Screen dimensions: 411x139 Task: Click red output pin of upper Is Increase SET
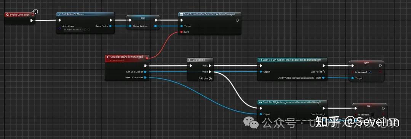click(380, 72)
